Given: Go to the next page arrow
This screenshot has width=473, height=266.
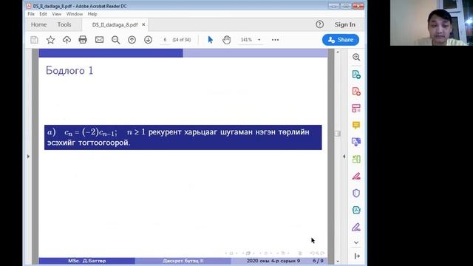Looking at the screenshot, I should pyautogui.click(x=148, y=40).
